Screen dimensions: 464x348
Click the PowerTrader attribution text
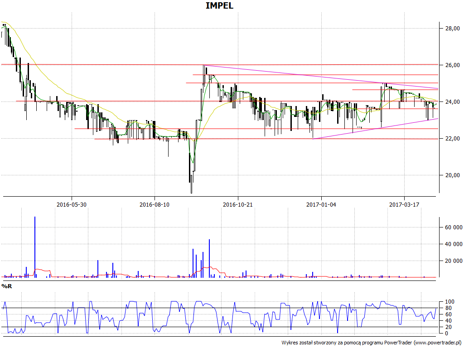click(372, 343)
